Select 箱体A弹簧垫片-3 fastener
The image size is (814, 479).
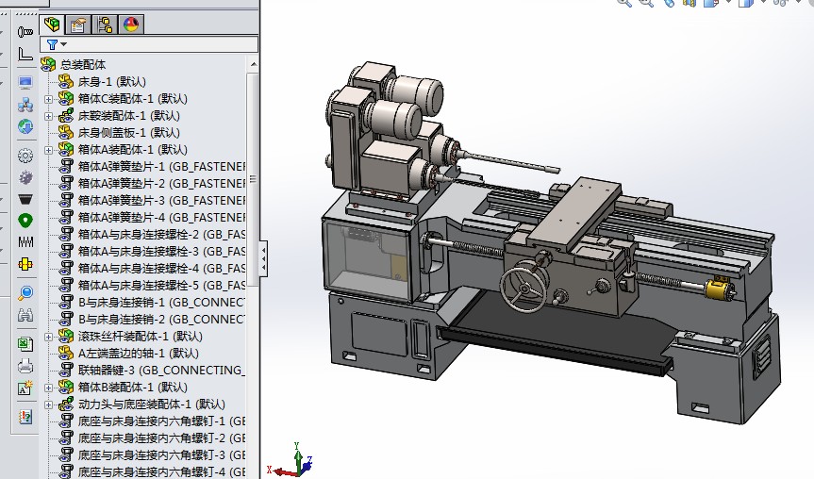161,200
